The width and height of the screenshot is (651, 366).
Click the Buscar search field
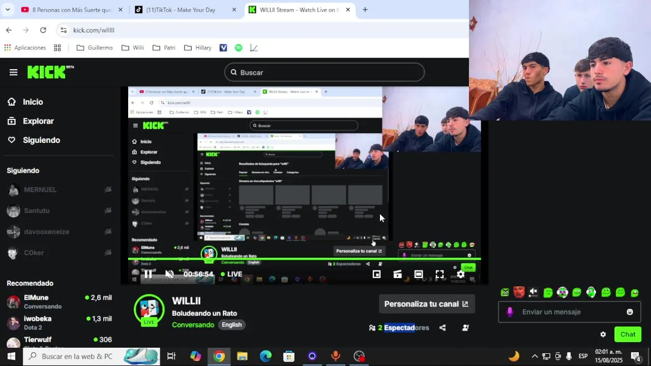324,72
